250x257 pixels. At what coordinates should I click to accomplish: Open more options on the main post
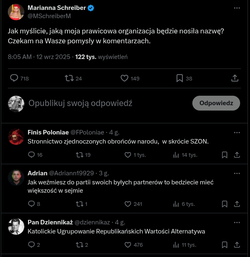click(237, 8)
